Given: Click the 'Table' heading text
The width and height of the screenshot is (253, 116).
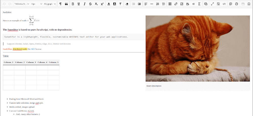Looking at the screenshot, I should coord(6,56).
